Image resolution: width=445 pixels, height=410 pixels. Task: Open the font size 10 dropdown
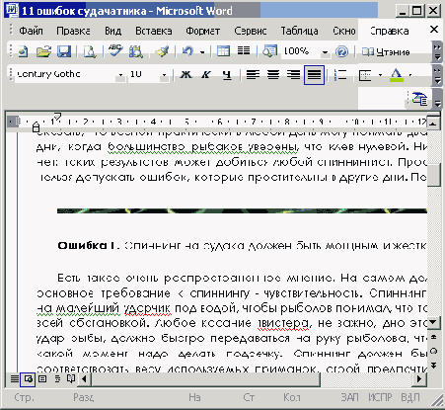tap(164, 75)
